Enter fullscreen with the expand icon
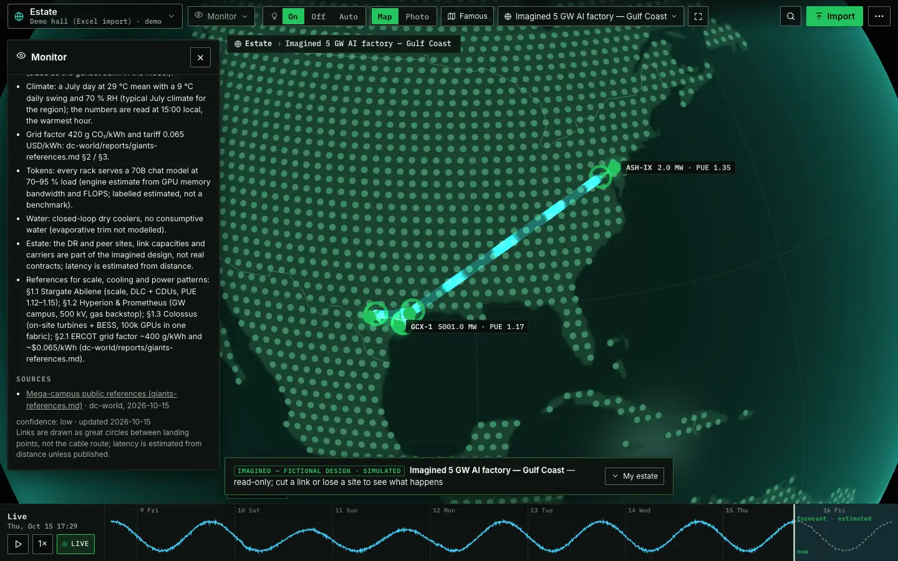 coord(698,16)
